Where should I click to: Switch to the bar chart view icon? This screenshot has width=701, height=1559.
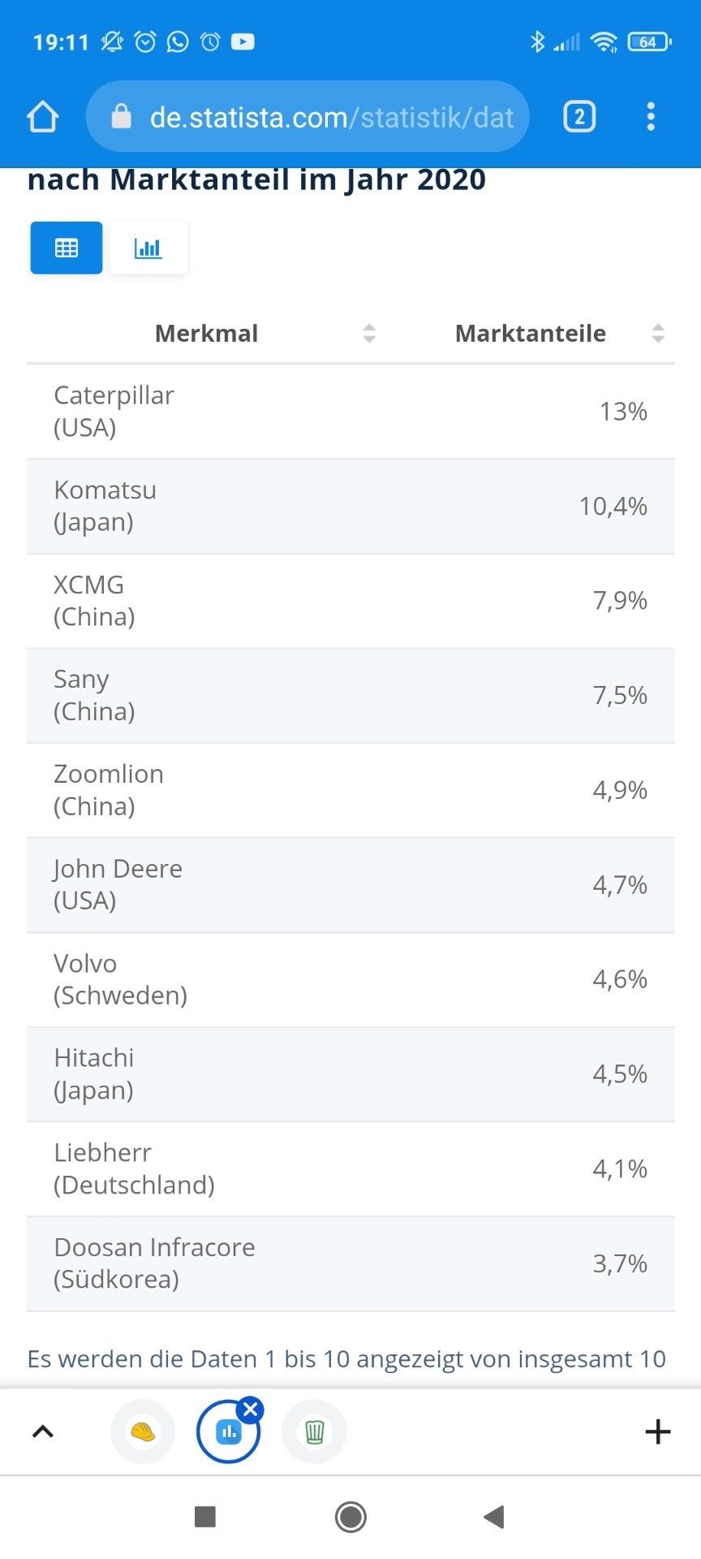pyautogui.click(x=148, y=248)
